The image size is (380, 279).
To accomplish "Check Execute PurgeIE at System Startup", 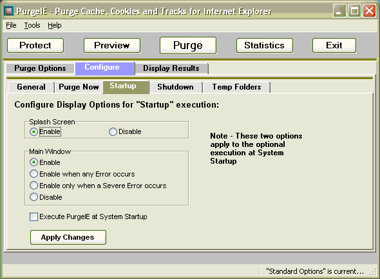I will (33, 216).
